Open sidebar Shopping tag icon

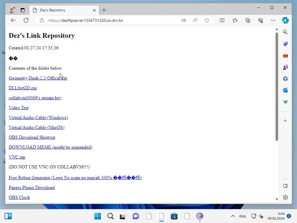tap(285, 44)
